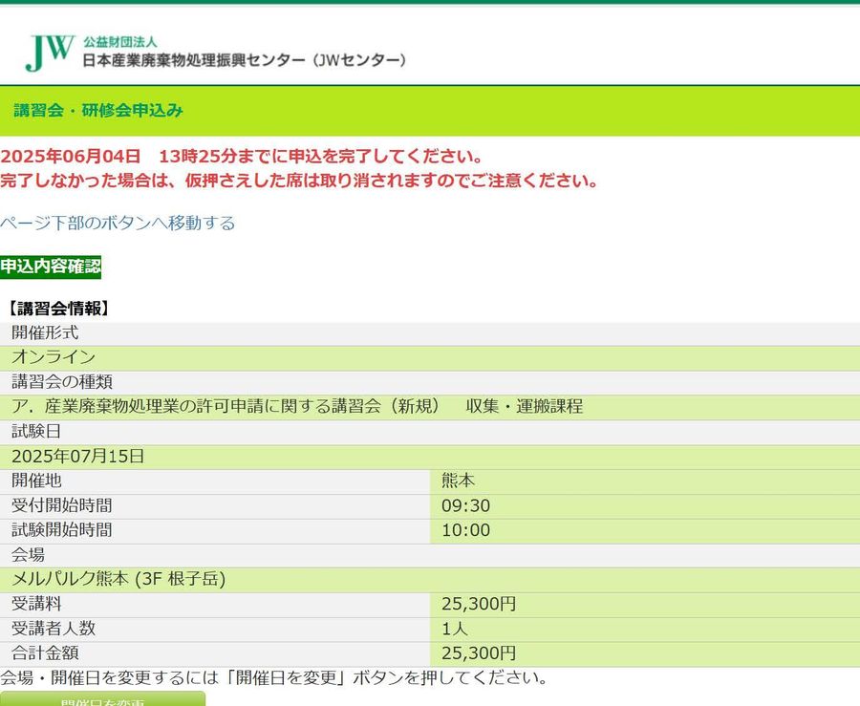Select the オンライン value row
Image resolution: width=860 pixels, height=706 pixels.
(x=430, y=357)
